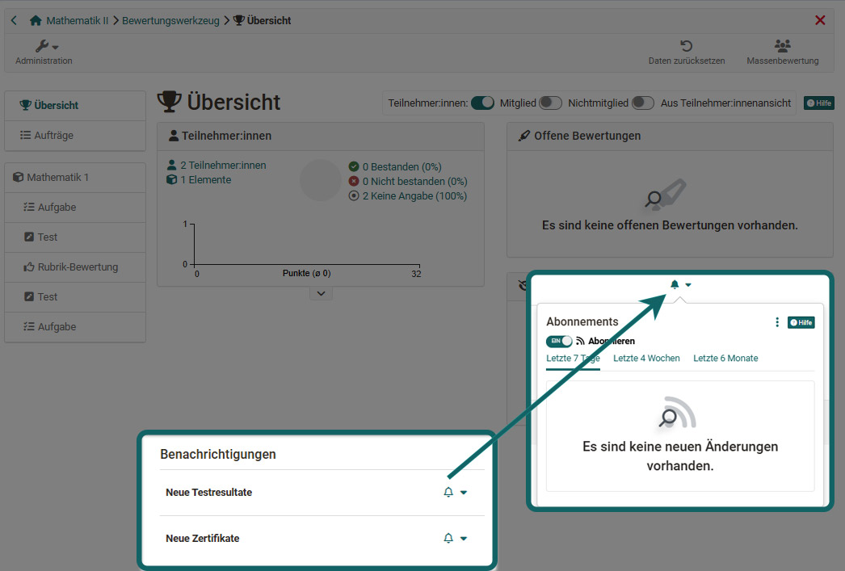Expand the Teilnehmer:innen panel with the arrow

321,293
